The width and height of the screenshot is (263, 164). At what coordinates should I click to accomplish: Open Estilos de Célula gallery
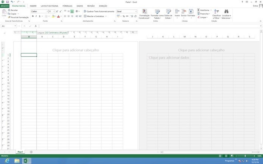click(x=168, y=14)
